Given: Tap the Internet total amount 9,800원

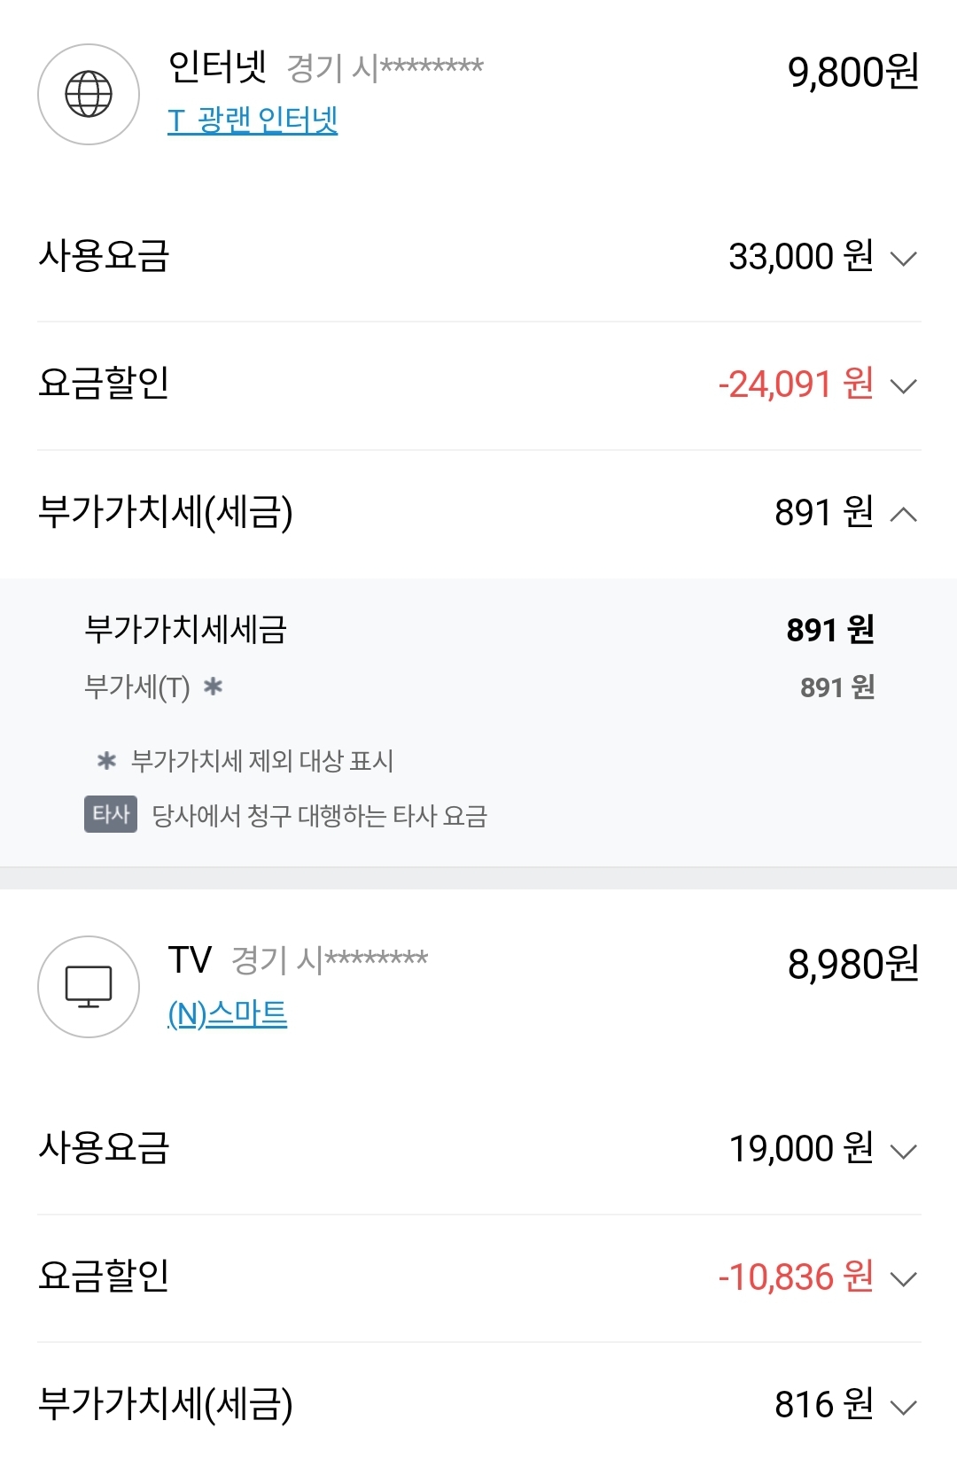Looking at the screenshot, I should (x=852, y=72).
